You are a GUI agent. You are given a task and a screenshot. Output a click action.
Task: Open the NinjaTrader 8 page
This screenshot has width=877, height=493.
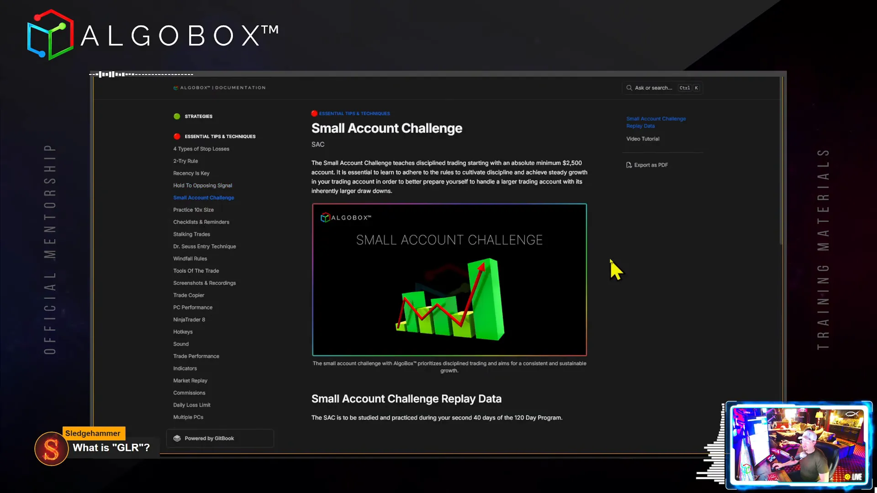pos(189,320)
